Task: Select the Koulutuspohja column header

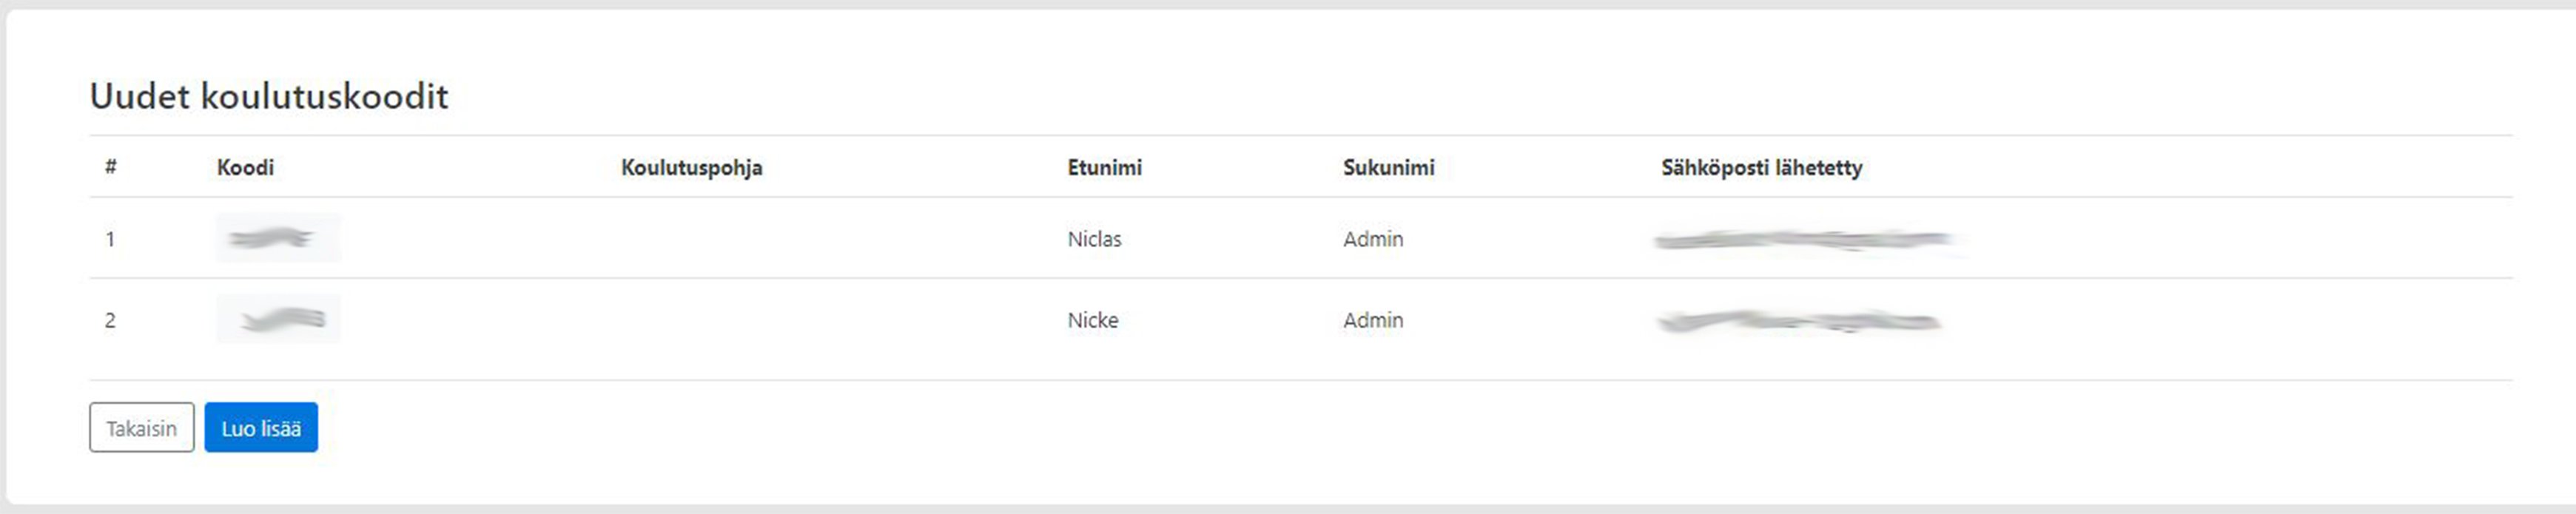Action: pyautogui.click(x=691, y=167)
